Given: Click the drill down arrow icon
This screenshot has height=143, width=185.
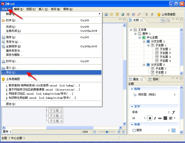Looking at the screenshot, I should pyautogui.click(x=146, y=14).
